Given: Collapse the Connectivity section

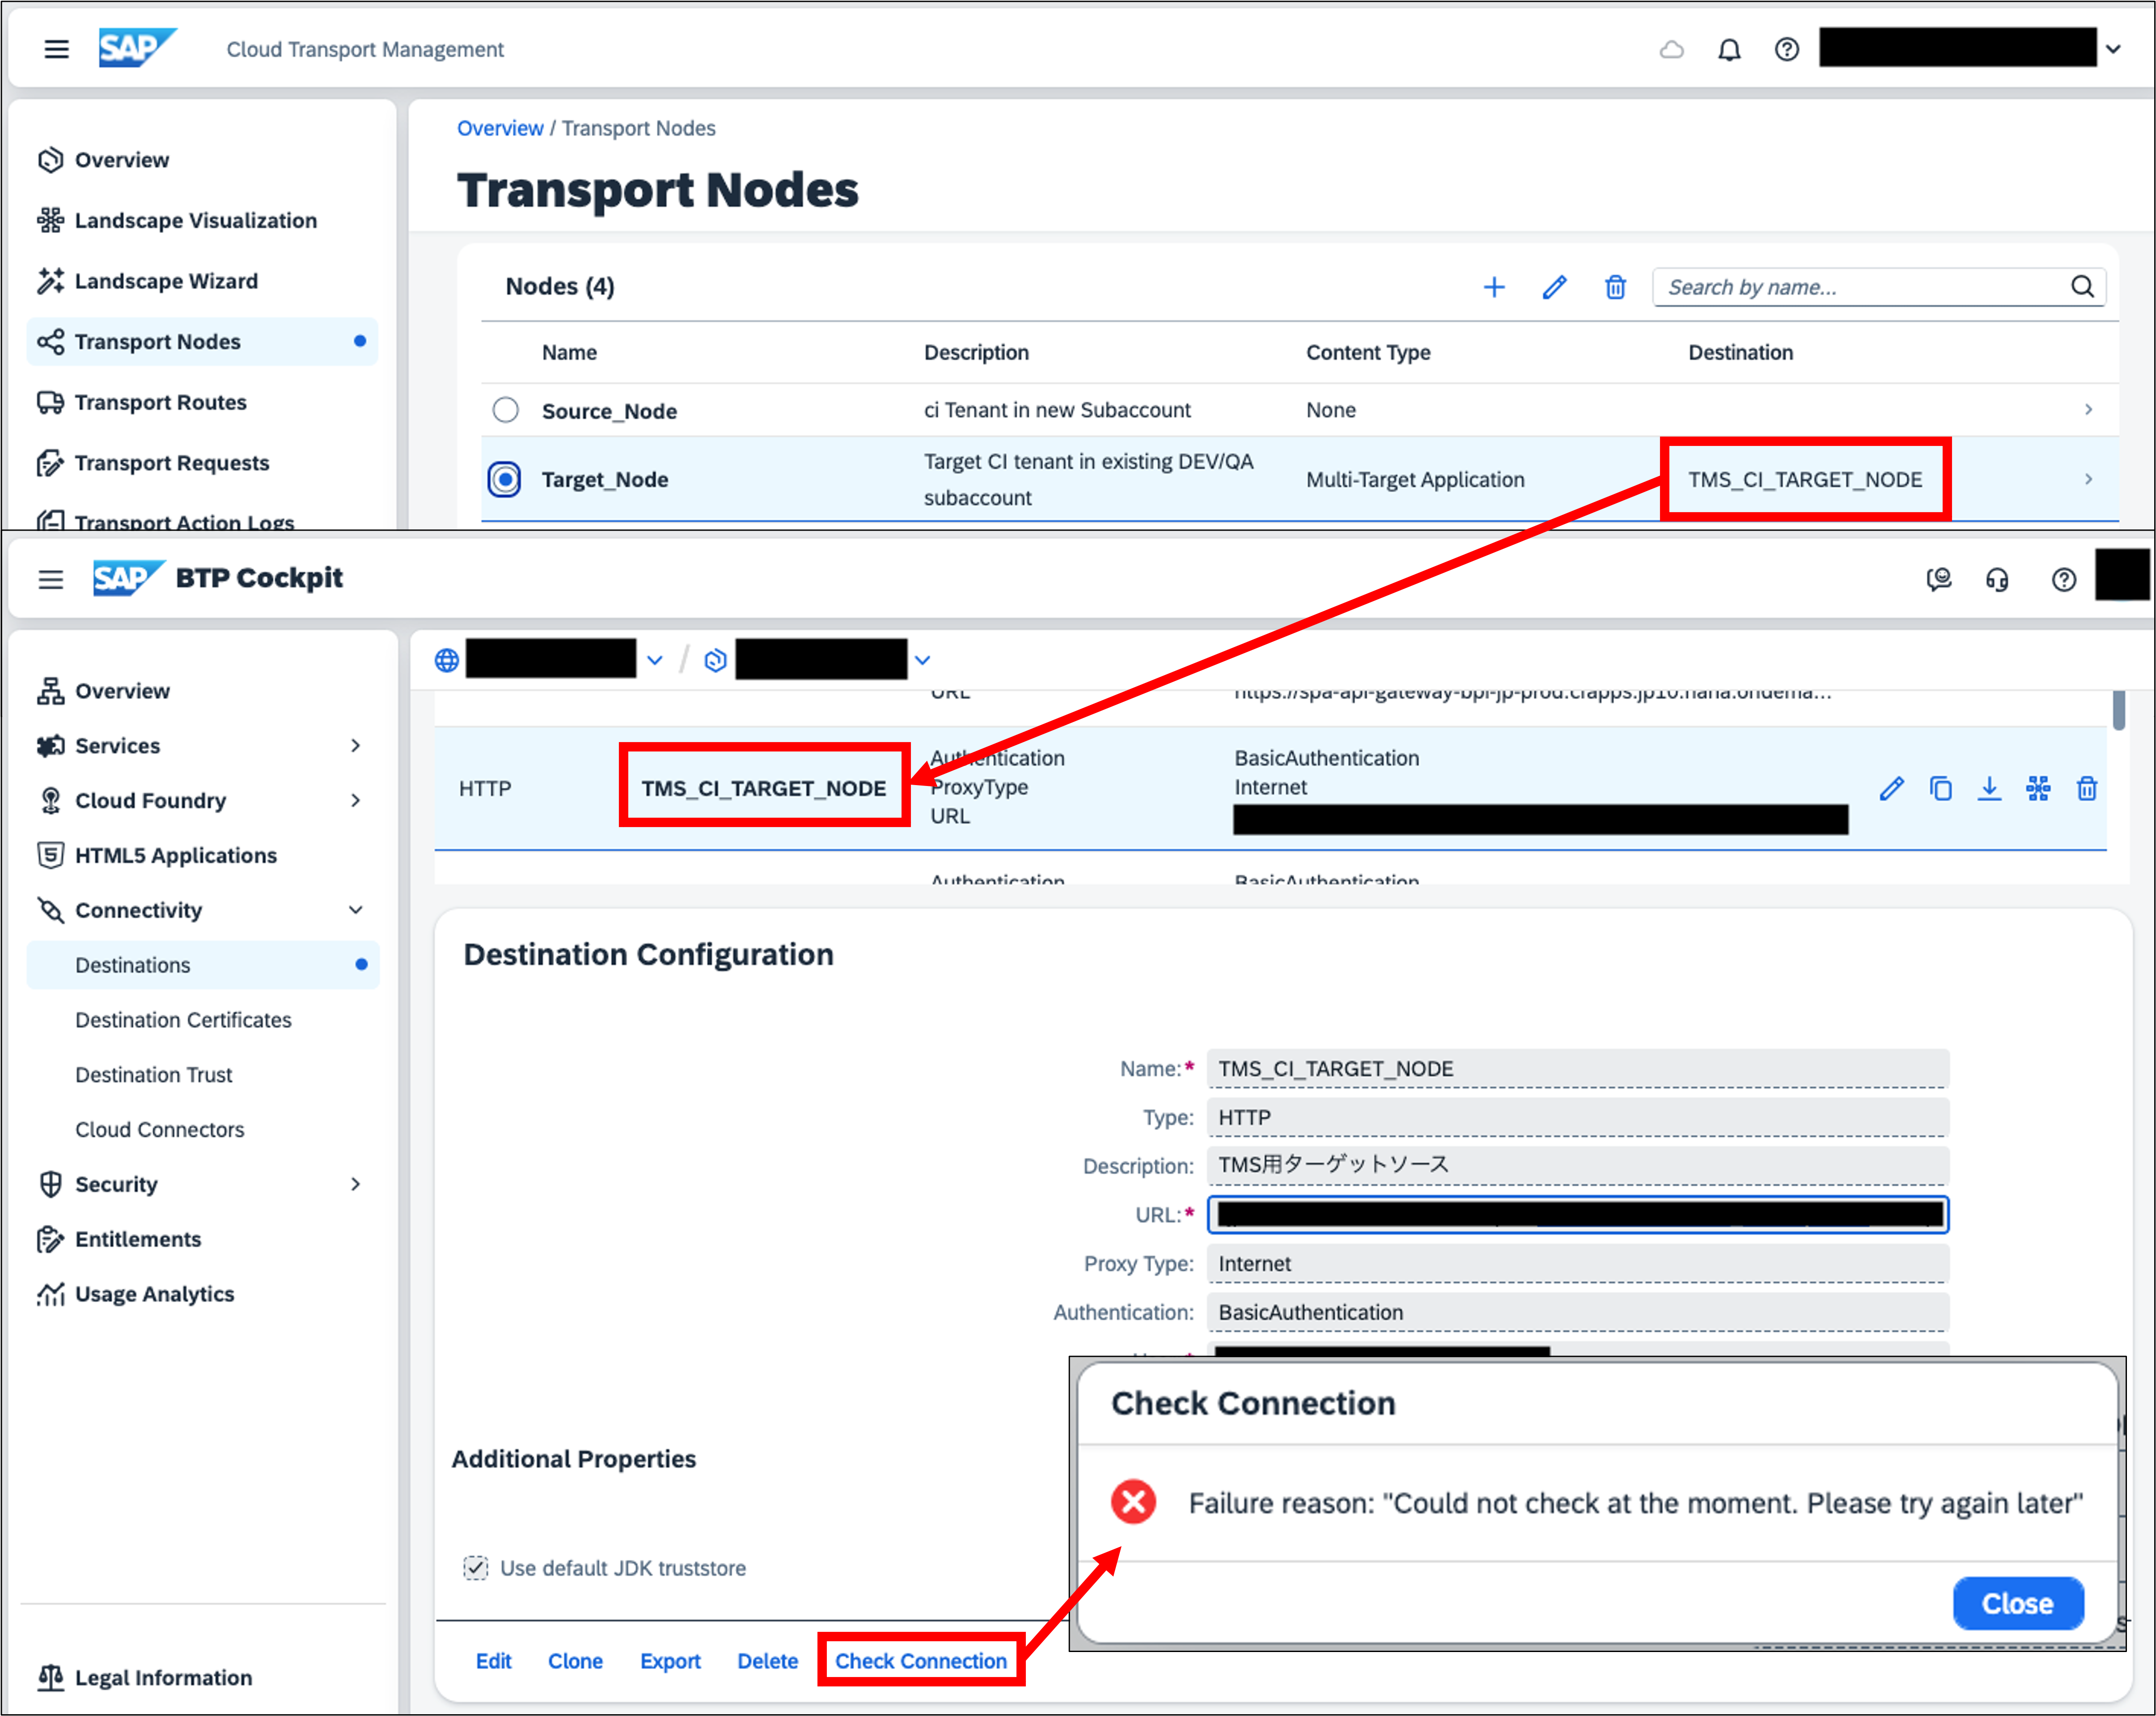Looking at the screenshot, I should [x=355, y=909].
